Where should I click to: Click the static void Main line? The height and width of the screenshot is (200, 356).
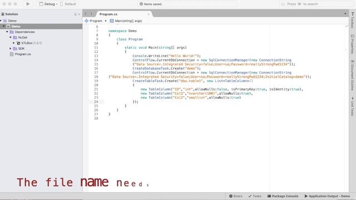click(156, 48)
